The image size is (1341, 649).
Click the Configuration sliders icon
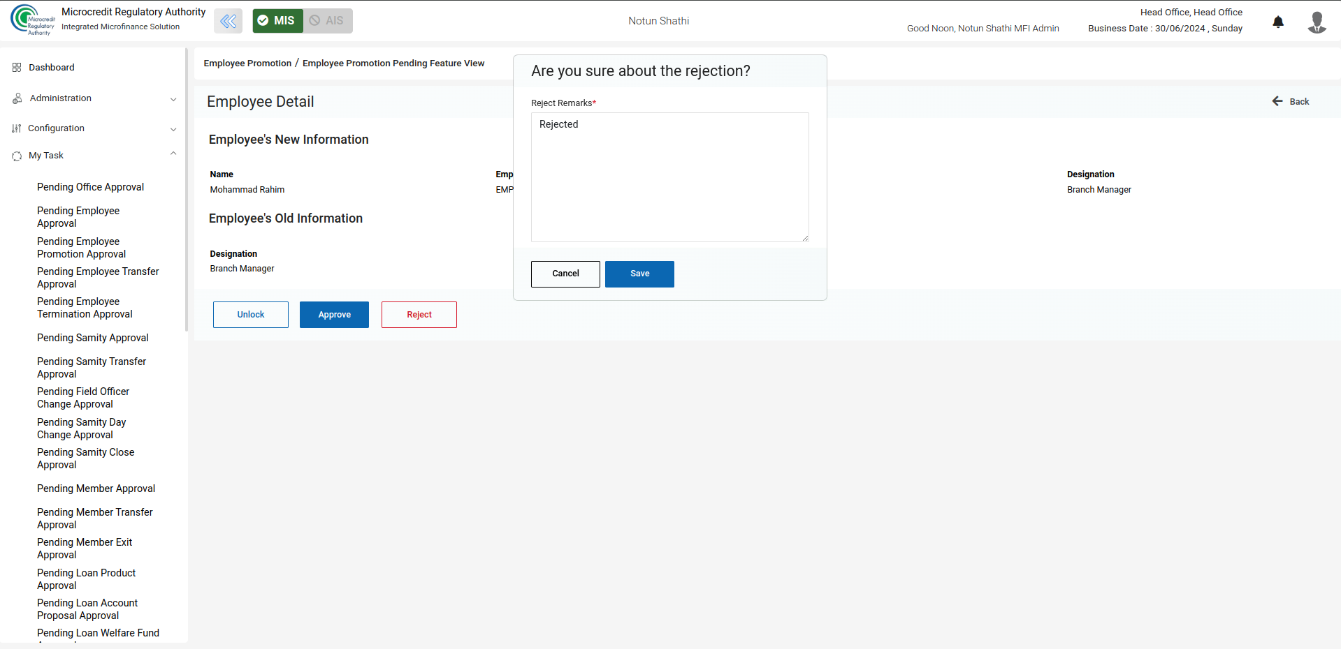17,128
